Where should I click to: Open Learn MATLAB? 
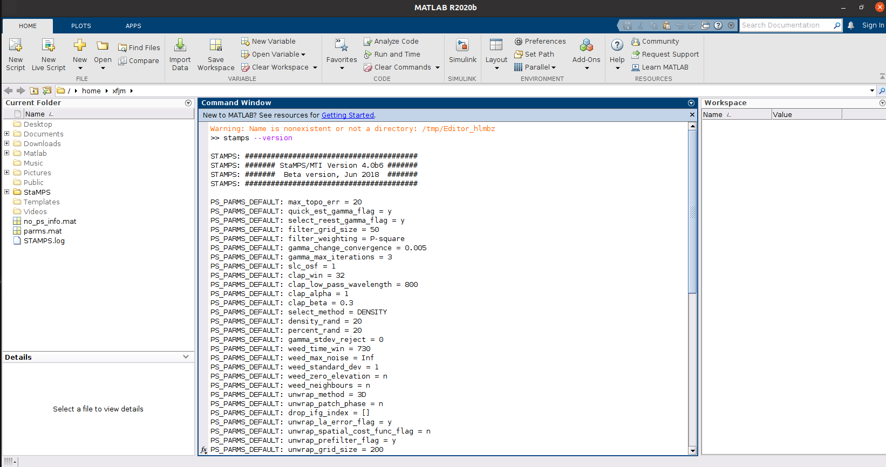pos(660,67)
